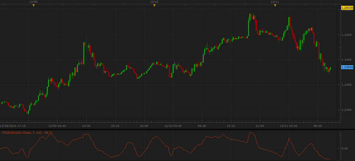The width and height of the screenshot is (355, 161).
Task: Select the blue 1.23849 current price tag
Action: tap(346, 67)
